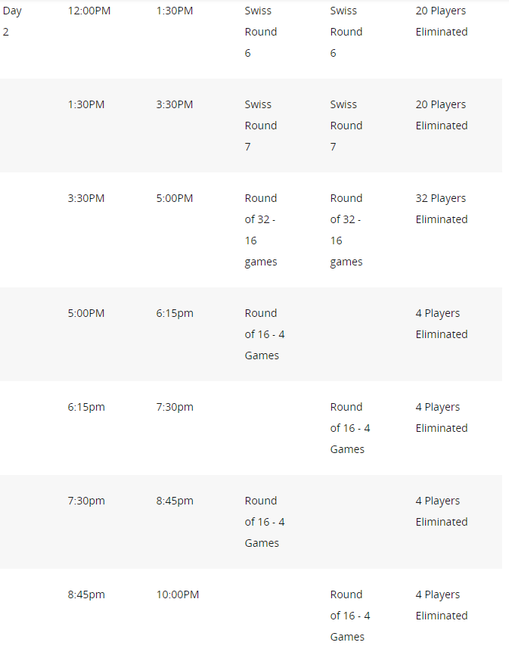Screen dimensions: 509x658
Task: Select the 6:15pm start time cell
Action: pos(86,407)
